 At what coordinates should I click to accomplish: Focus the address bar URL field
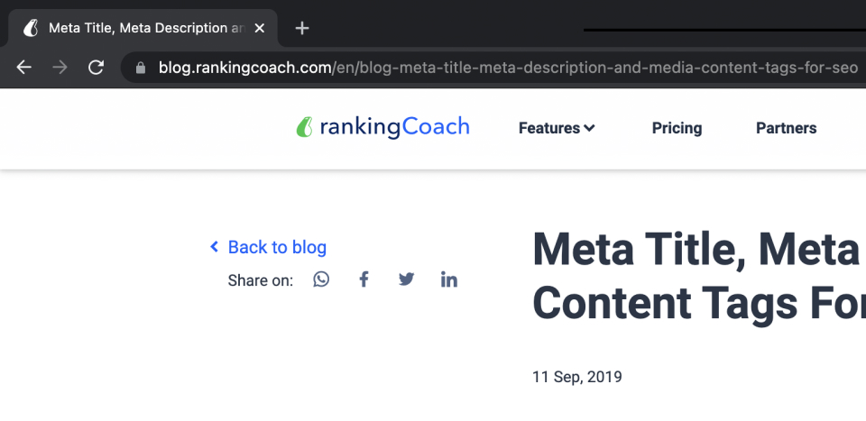[508, 68]
